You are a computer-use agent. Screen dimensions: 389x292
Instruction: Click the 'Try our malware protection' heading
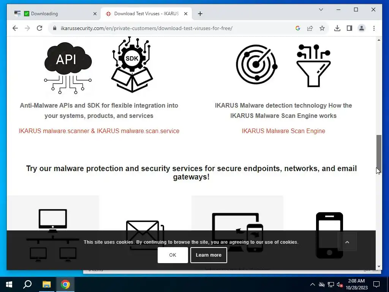point(191,173)
